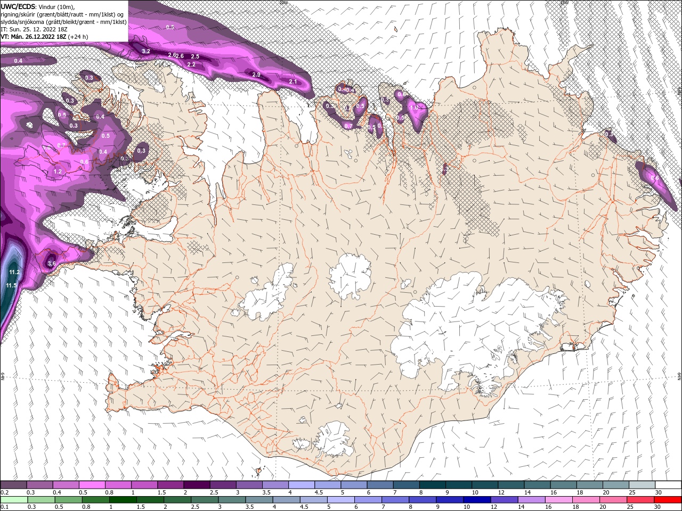Click the 11.2 precipitation value on map

14,272
